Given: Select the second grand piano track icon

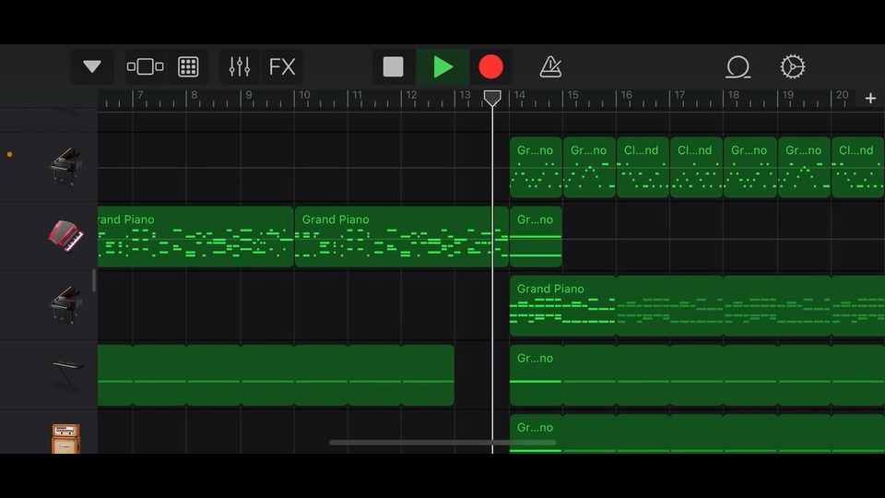Looking at the screenshot, I should click(x=66, y=304).
